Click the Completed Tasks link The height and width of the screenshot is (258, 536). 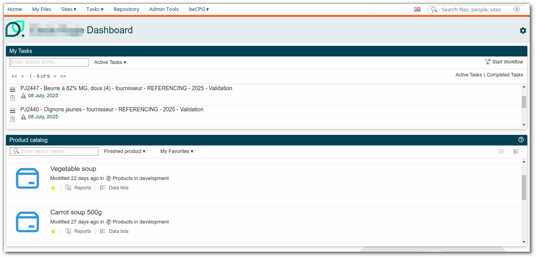click(x=505, y=75)
